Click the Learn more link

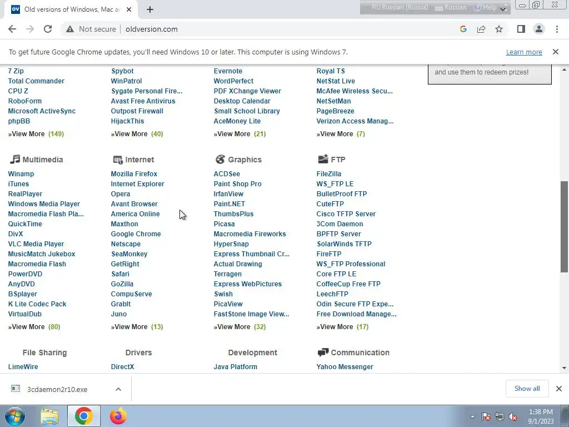point(524,52)
